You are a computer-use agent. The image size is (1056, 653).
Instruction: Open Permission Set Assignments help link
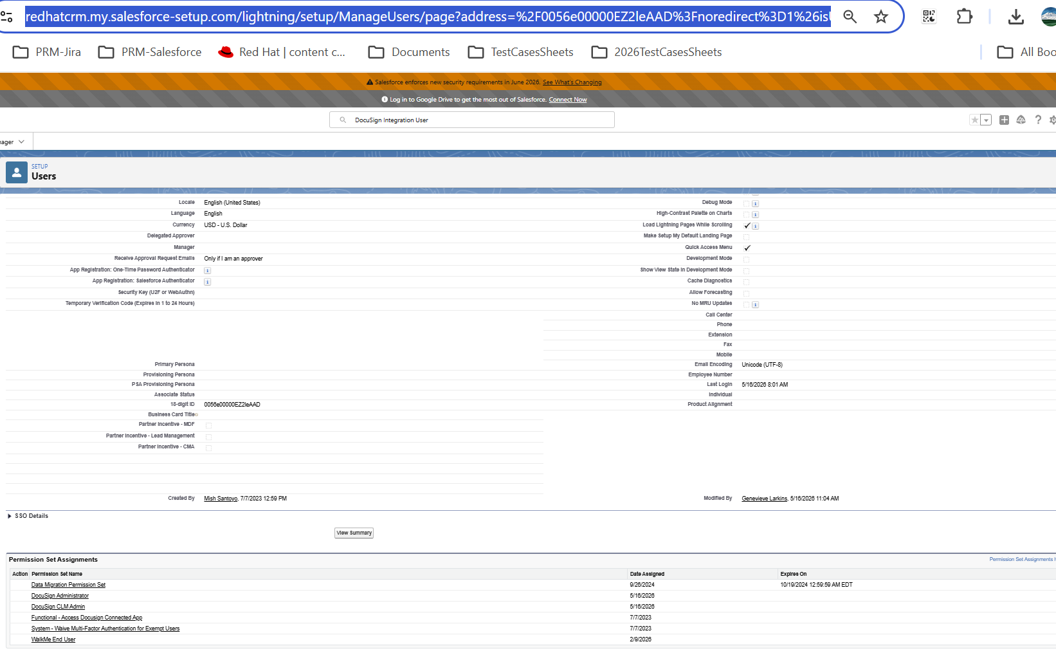coord(1023,560)
